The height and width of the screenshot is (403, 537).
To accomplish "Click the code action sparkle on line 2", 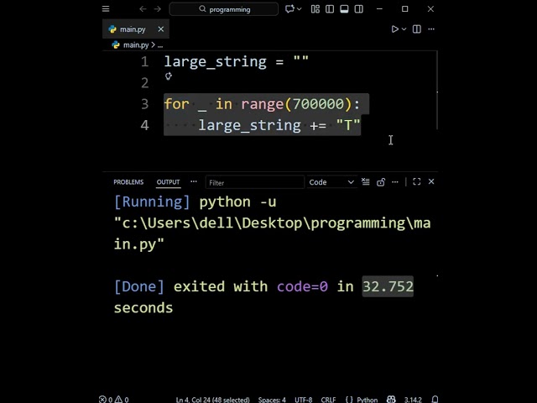I will point(168,76).
